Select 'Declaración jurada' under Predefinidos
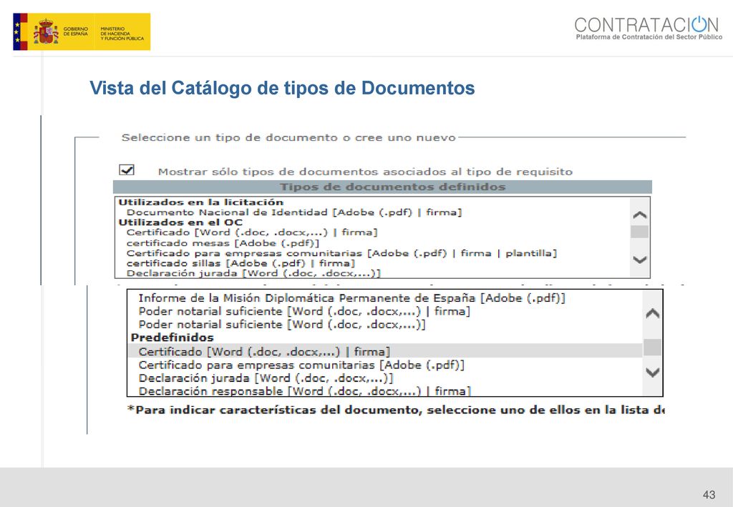This screenshot has height=507, width=733. [x=266, y=378]
